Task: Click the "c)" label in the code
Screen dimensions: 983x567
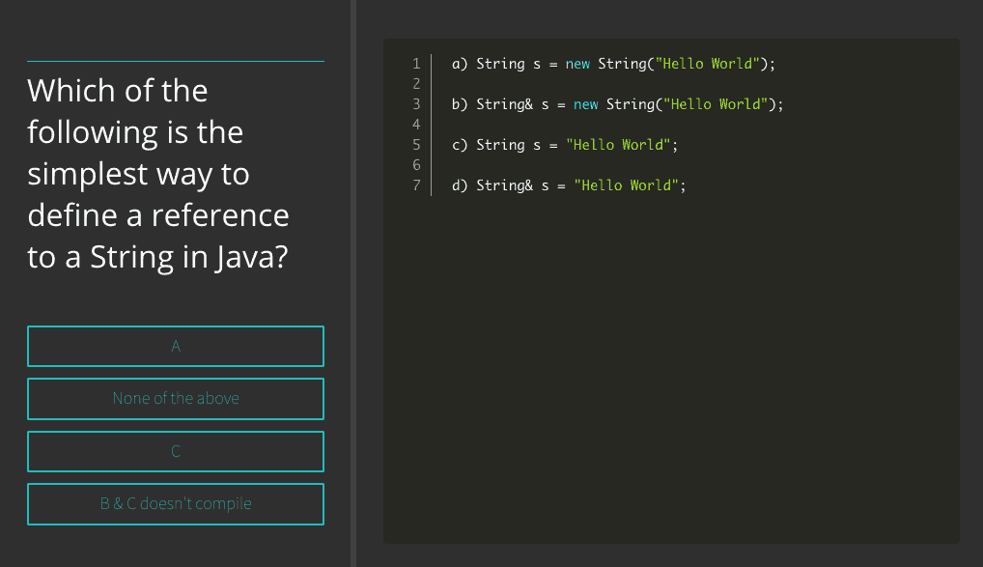Action: (460, 145)
